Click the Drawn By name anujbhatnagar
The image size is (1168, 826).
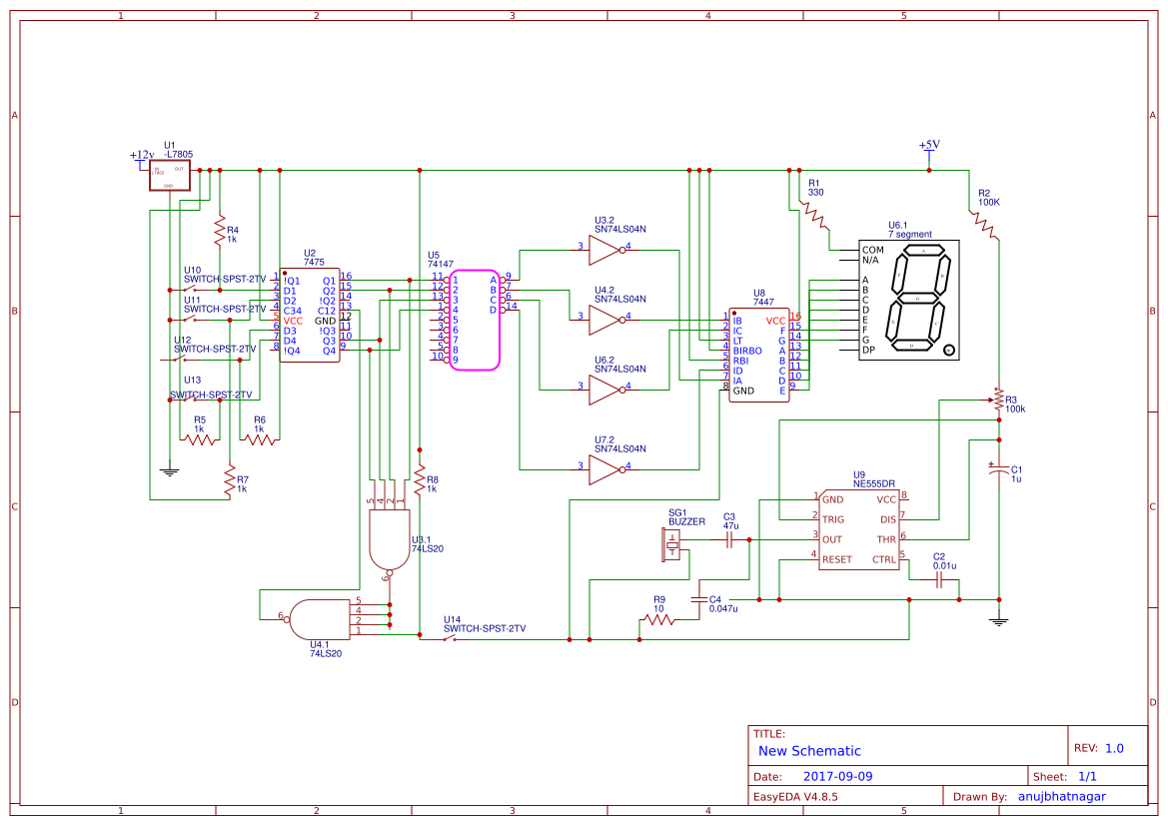[1062, 796]
